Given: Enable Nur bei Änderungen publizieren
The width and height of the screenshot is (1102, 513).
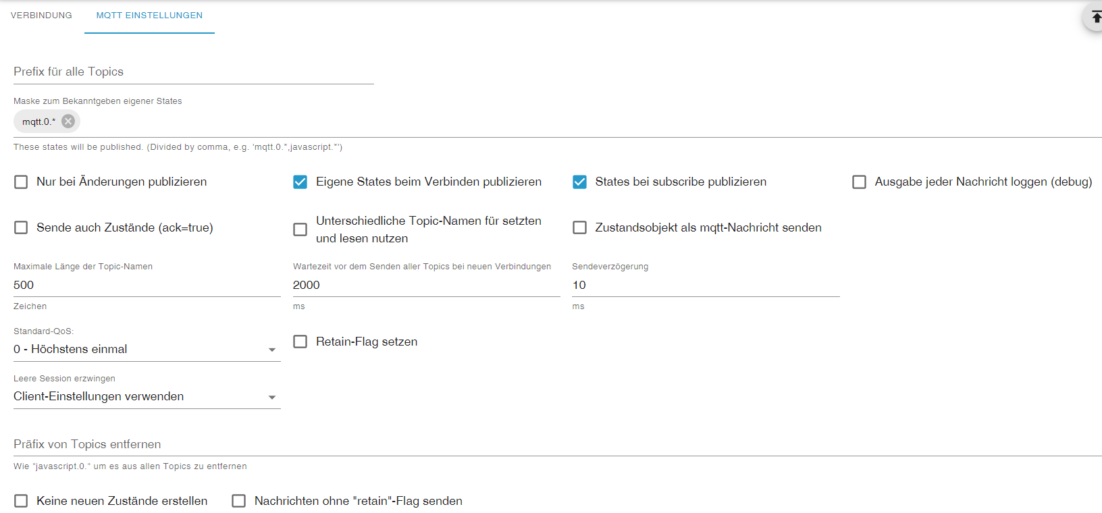Looking at the screenshot, I should pos(21,182).
